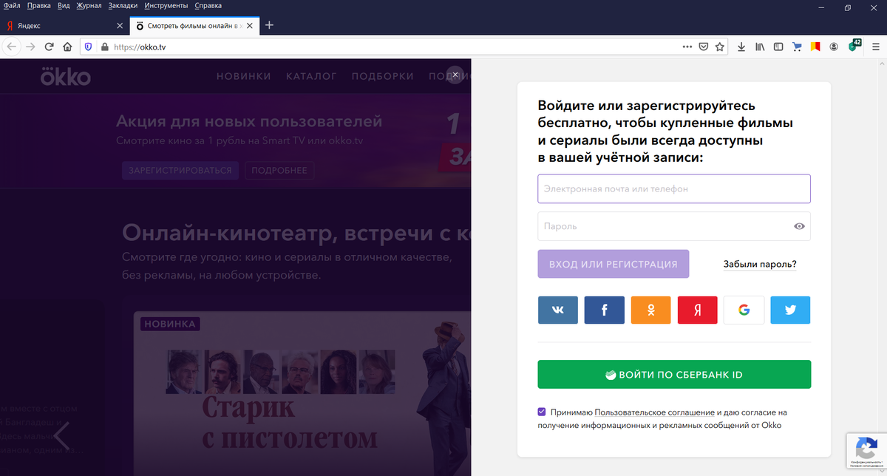Open library history and bookmarks
Image resolution: width=887 pixels, height=476 pixels.
760,46
